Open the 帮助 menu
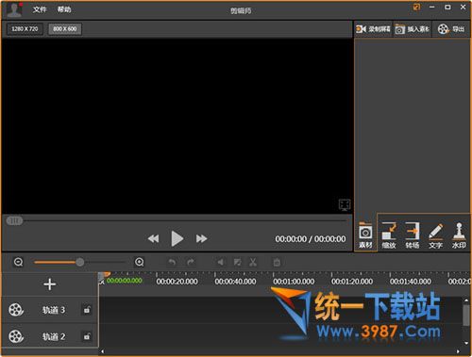The width and height of the screenshot is (472, 357). pos(64,9)
